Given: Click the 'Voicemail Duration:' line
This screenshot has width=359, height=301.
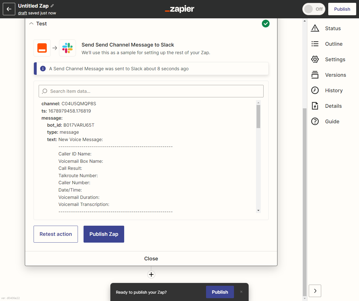Looking at the screenshot, I should (79, 197).
